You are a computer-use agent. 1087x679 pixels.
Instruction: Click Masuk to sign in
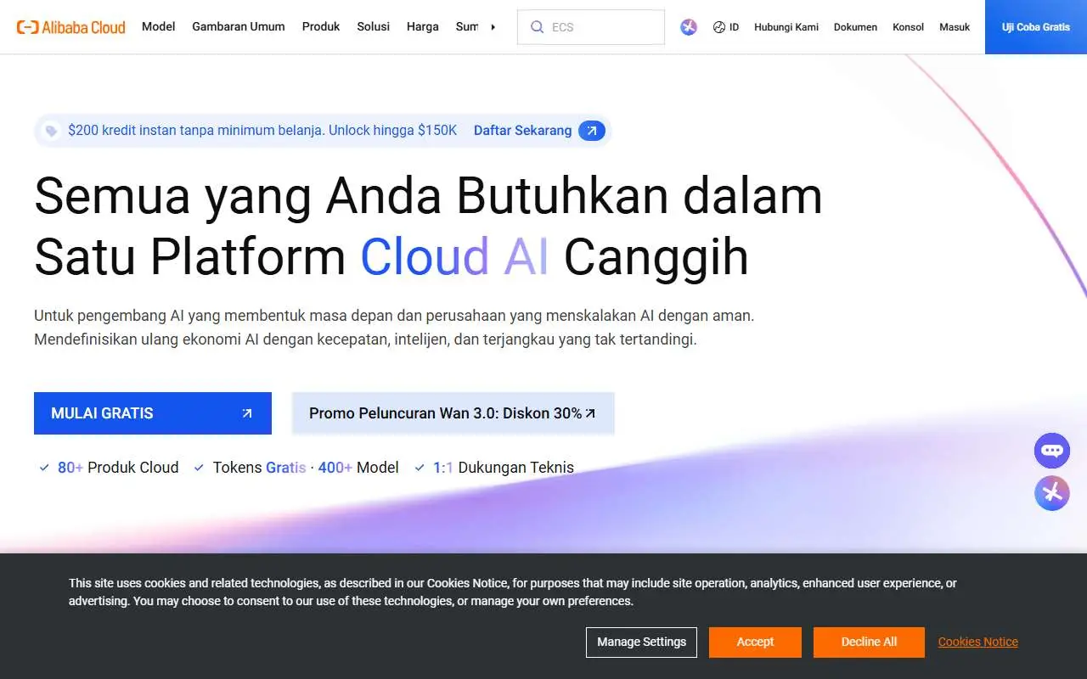955,27
